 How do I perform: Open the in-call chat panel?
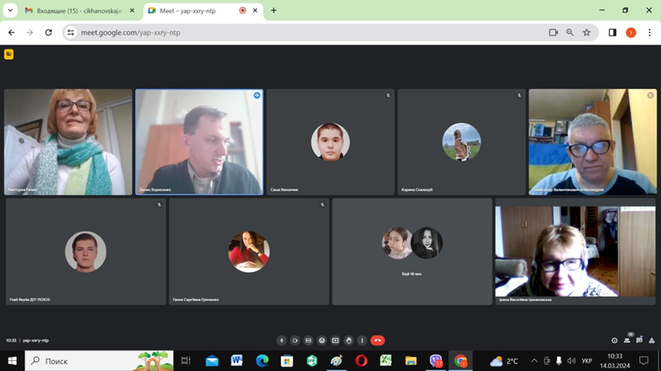pyautogui.click(x=640, y=340)
